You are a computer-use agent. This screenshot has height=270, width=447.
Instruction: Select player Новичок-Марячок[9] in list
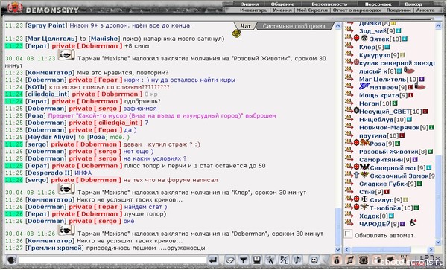click(393, 127)
